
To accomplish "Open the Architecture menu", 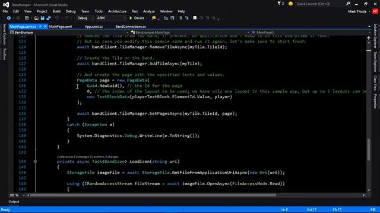I will click(117, 11).
